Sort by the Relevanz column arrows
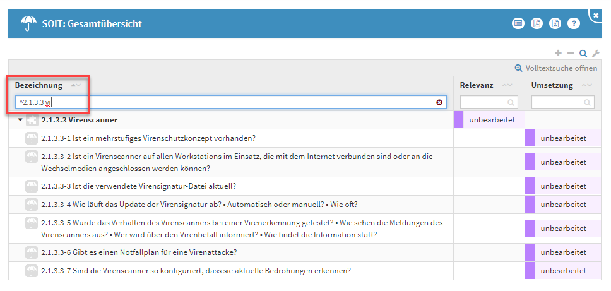The image size is (611, 291). point(506,85)
